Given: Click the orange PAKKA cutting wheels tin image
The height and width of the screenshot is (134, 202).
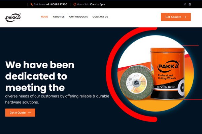Looking at the screenshot, I should 167,74.
